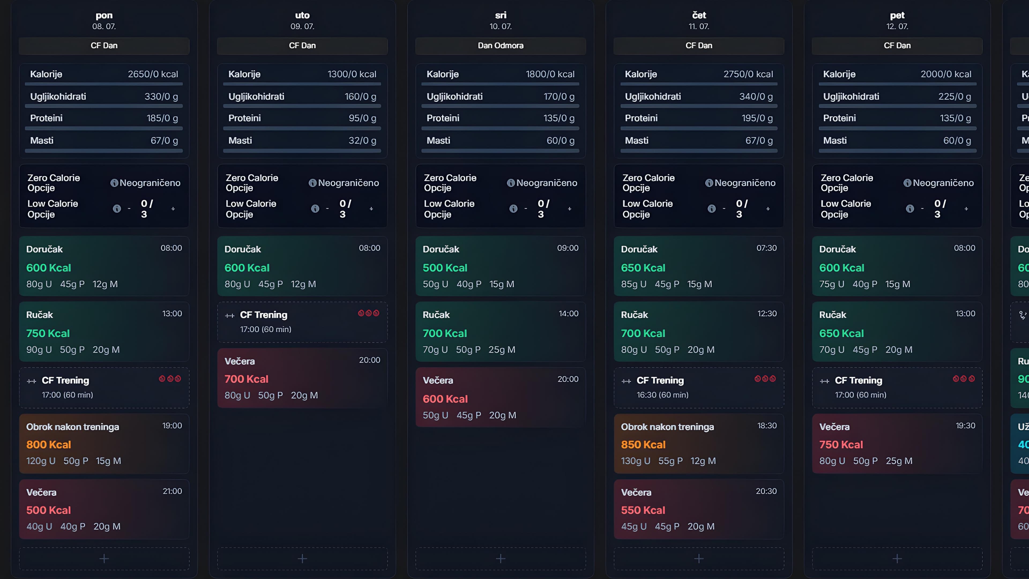The width and height of the screenshot is (1029, 579).
Task: Decrease Low Calorie Opcije count for sri
Action: tap(526, 209)
